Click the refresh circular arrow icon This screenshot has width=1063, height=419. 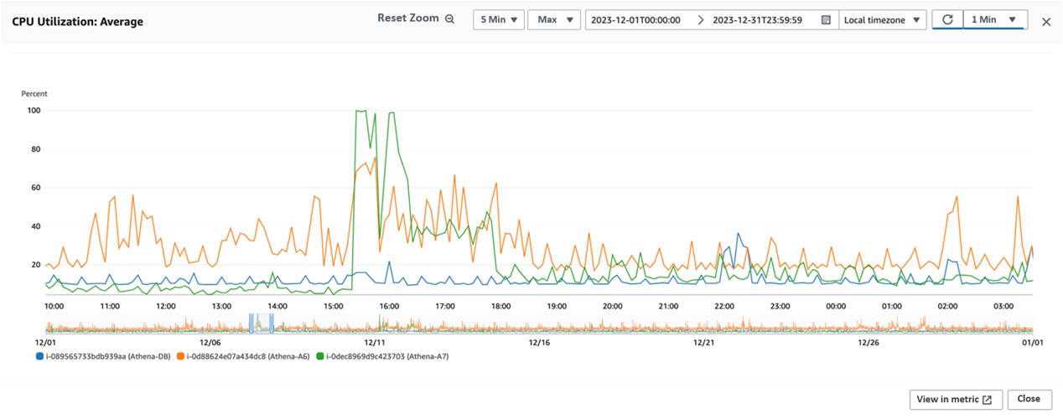(x=947, y=20)
